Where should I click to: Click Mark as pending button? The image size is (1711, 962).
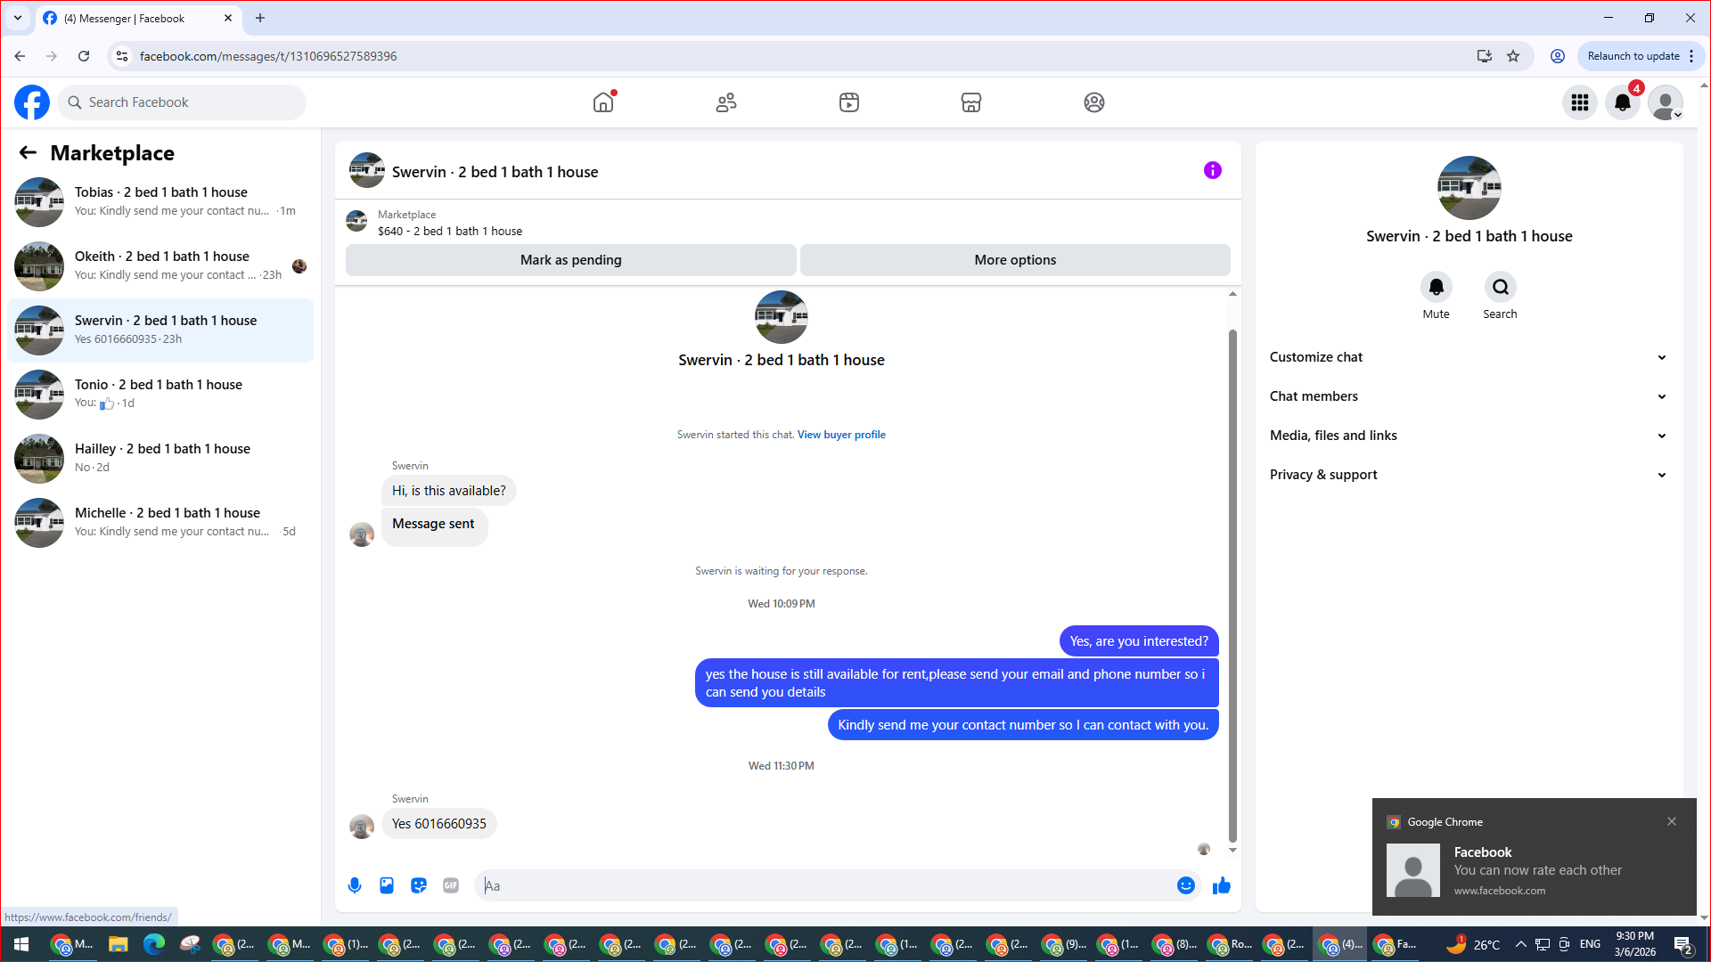pyautogui.click(x=570, y=260)
